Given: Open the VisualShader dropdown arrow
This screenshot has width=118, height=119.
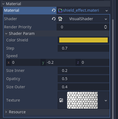Looking at the screenshot, I should click(106, 19).
